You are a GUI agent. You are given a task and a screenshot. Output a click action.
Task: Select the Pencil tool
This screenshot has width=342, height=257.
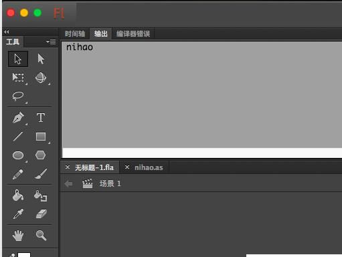point(18,174)
